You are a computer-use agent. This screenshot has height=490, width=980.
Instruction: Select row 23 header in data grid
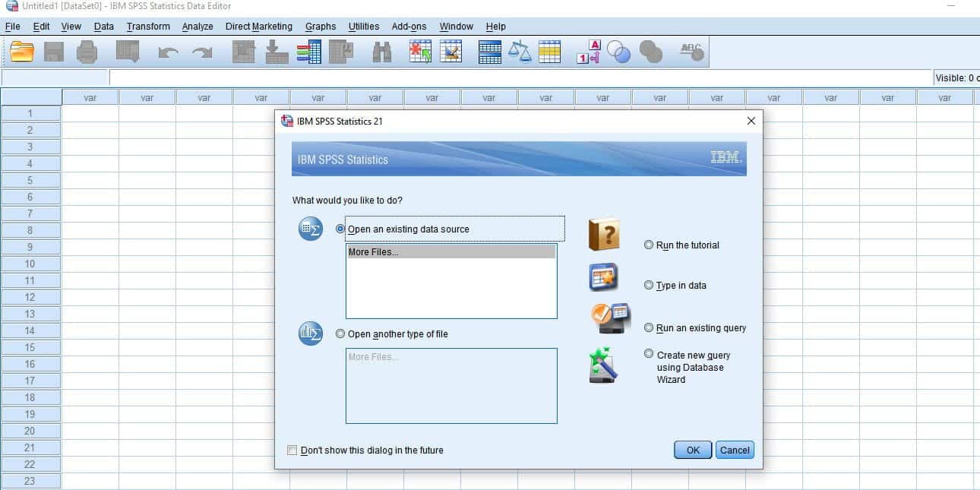pyautogui.click(x=30, y=481)
